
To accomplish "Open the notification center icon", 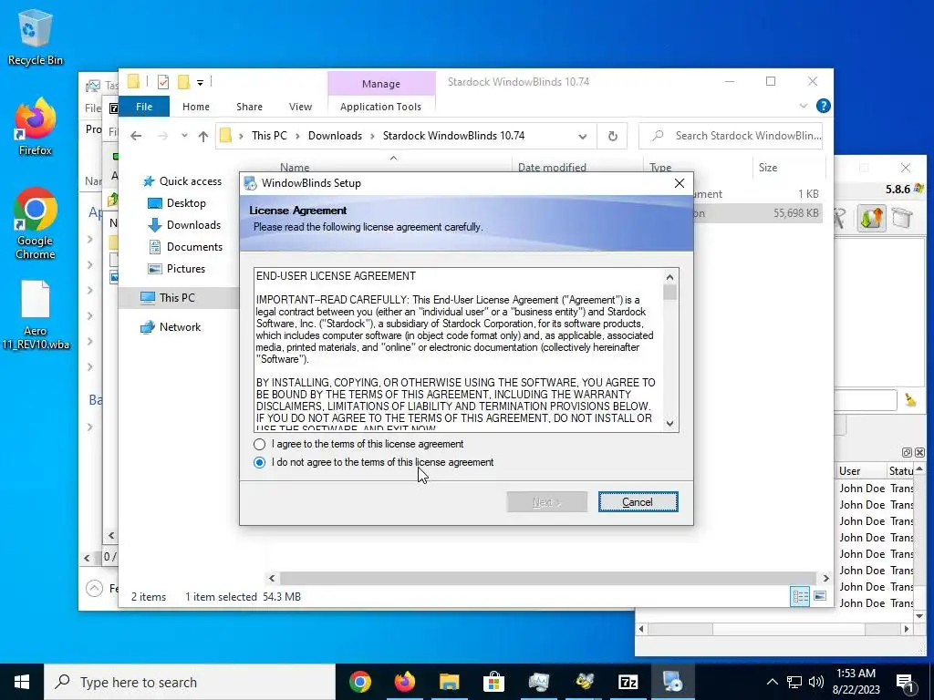I will point(904,683).
